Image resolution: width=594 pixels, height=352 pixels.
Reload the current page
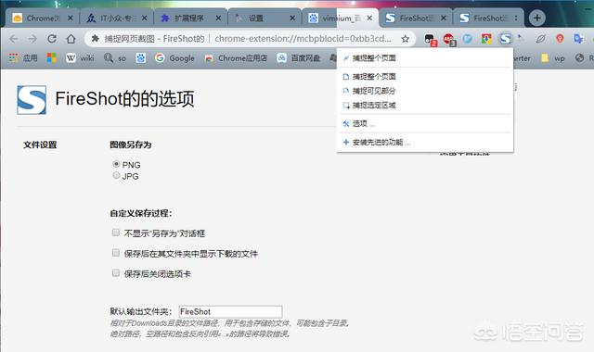pos(52,39)
